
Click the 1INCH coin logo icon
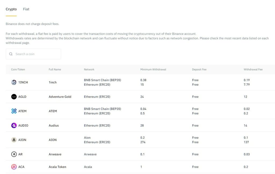[x=14, y=82]
